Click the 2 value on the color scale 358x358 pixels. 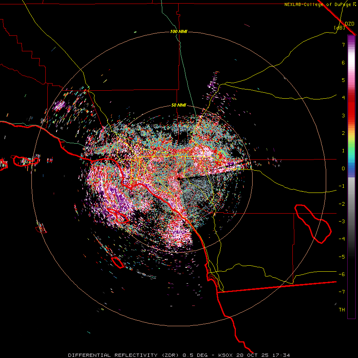pyautogui.click(x=343, y=133)
